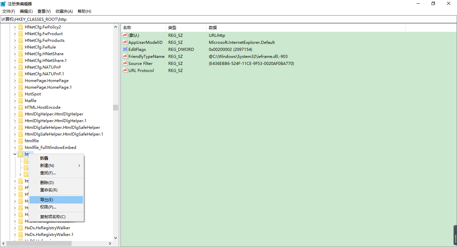Click the 类型 column header
This screenshot has height=247, width=457.
186,28
